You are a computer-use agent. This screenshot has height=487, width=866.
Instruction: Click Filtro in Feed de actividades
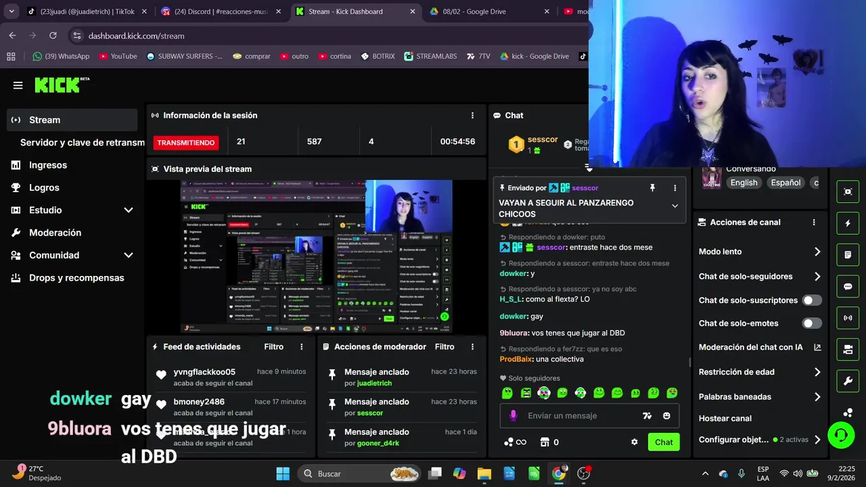(x=273, y=347)
